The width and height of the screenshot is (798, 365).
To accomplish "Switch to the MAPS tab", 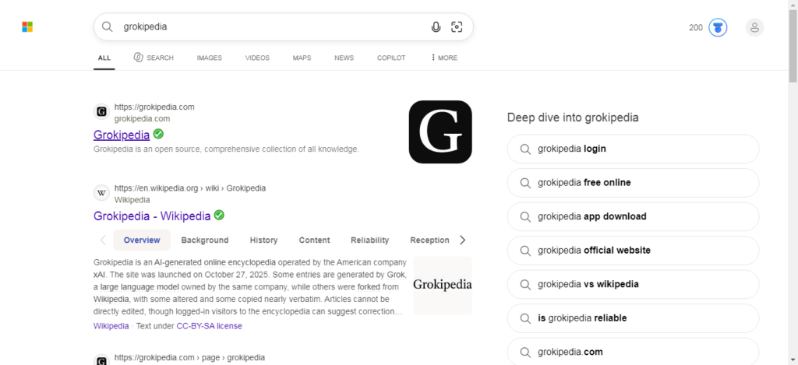I will coord(302,58).
